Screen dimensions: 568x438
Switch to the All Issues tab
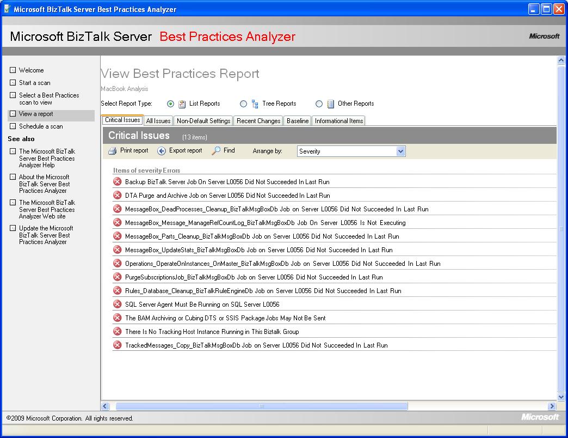point(158,121)
